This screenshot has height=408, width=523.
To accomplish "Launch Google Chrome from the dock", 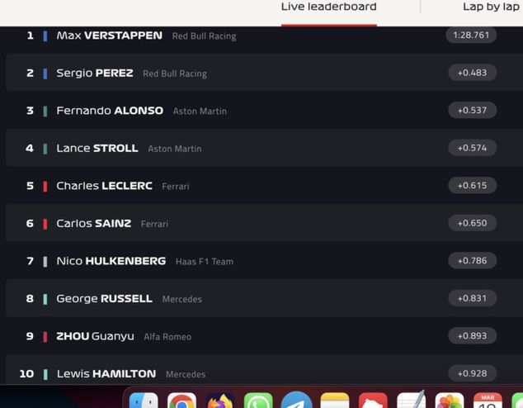I will pos(181,401).
